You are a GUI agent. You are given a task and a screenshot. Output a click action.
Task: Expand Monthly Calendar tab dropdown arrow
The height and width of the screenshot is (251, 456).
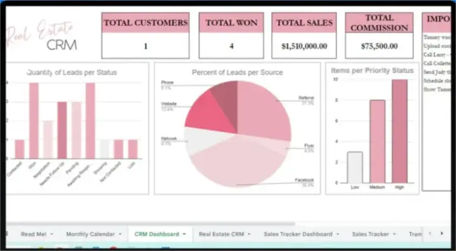tap(120, 234)
